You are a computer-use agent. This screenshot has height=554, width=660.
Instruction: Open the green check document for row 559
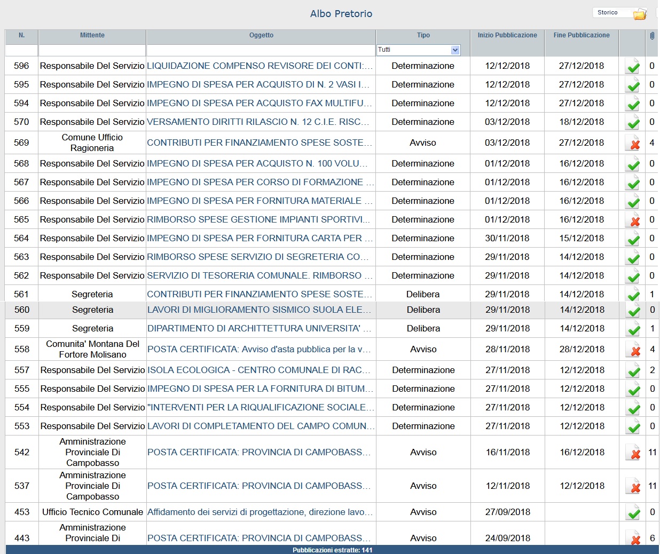[633, 328]
